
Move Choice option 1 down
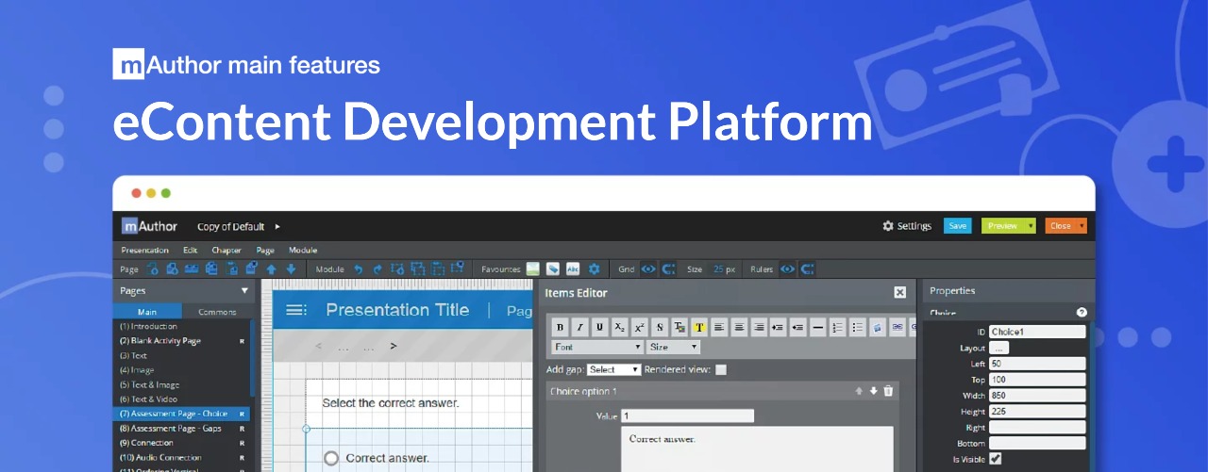tap(874, 391)
